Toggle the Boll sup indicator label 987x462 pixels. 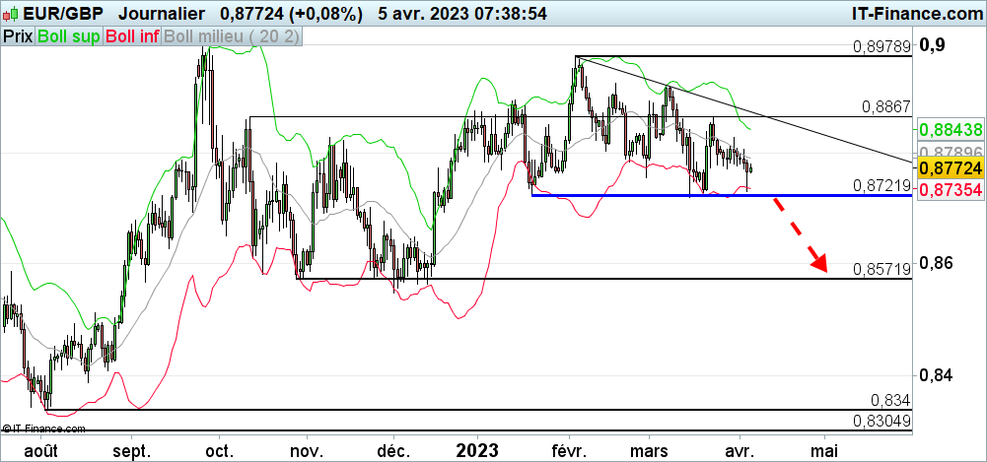(68, 36)
